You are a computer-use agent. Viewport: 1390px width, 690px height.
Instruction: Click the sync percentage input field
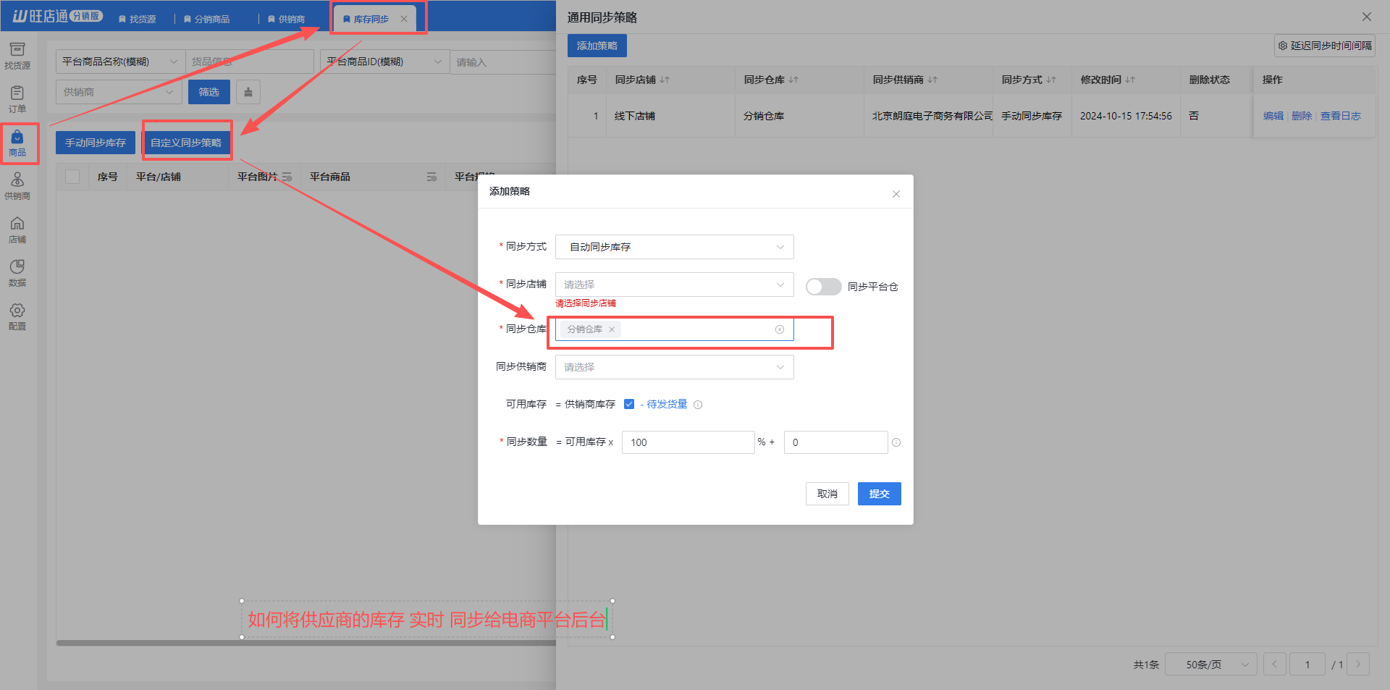(x=687, y=442)
